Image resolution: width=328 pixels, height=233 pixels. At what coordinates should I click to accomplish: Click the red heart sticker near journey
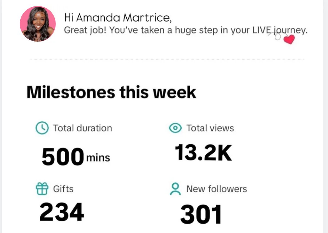coord(289,40)
